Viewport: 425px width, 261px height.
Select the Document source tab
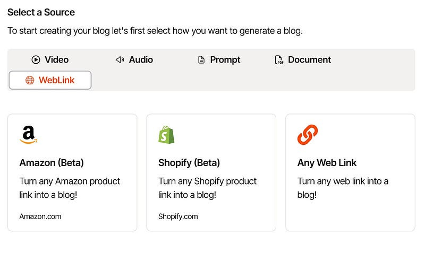click(x=303, y=59)
